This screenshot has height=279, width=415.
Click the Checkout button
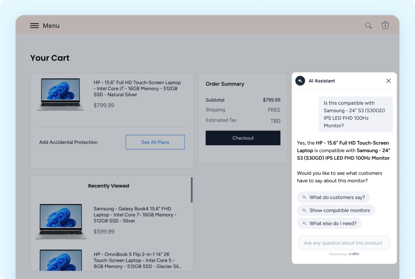pos(243,138)
